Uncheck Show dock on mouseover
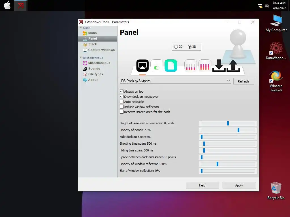The width and height of the screenshot is (290, 217). (121, 97)
